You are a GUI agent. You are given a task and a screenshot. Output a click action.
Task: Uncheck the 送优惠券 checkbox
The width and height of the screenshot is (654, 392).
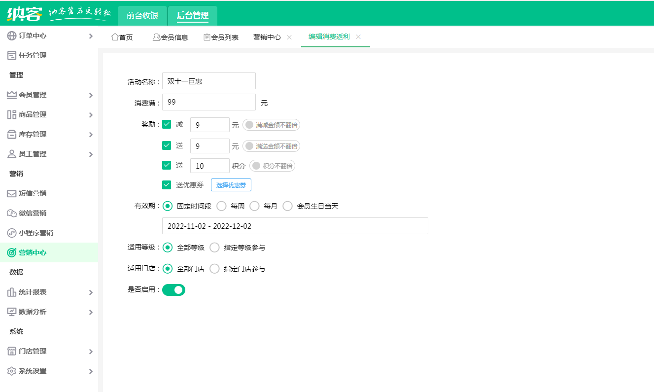tap(167, 185)
